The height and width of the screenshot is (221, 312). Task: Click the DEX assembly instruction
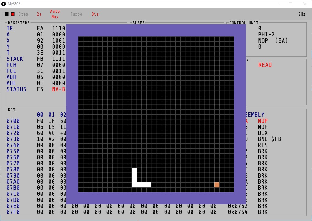pyautogui.click(x=263, y=133)
